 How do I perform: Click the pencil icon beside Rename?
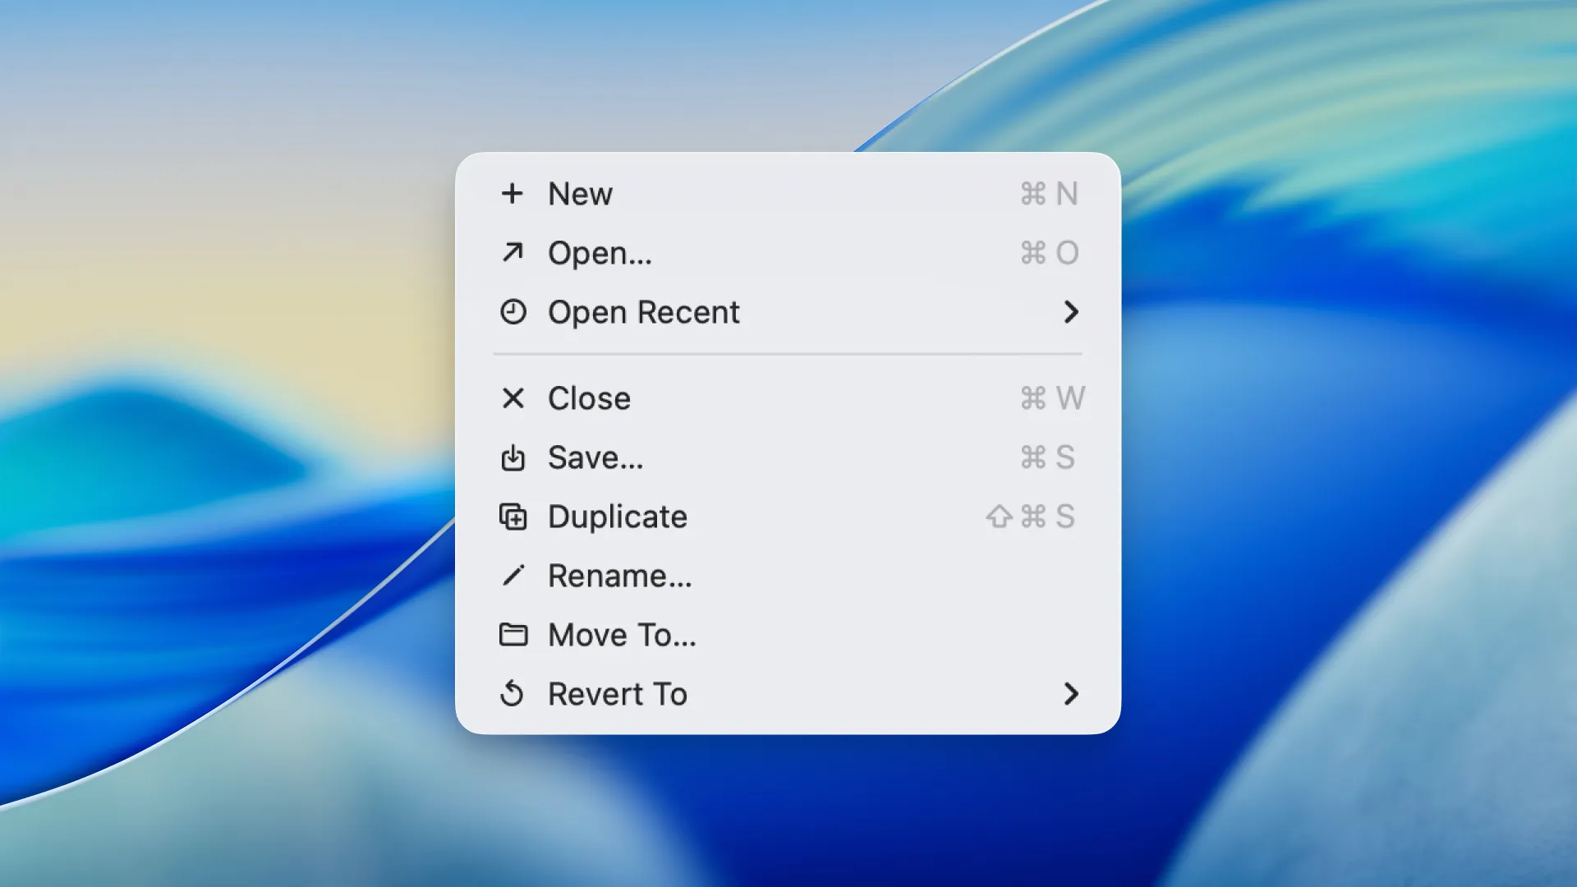tap(513, 576)
